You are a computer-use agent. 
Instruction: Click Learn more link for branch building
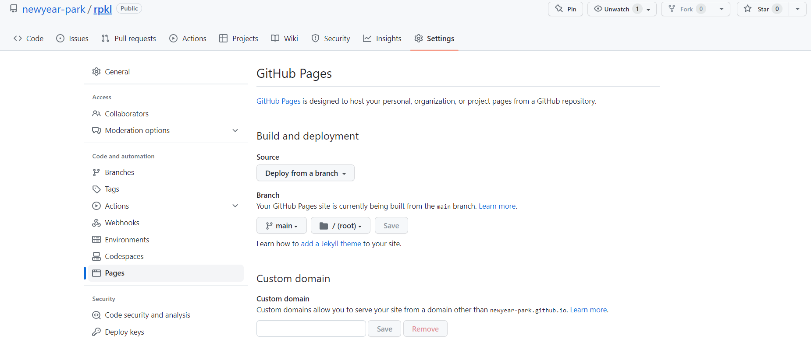coord(497,206)
